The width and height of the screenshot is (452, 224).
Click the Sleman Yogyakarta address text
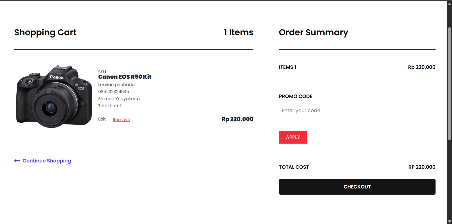pyautogui.click(x=119, y=99)
